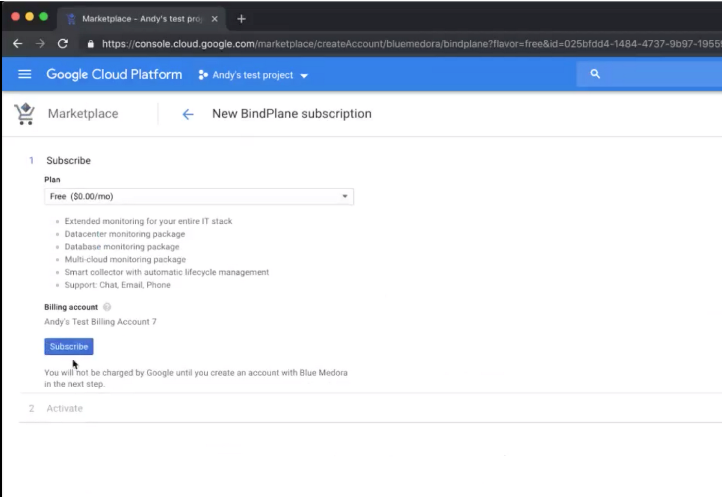Image resolution: width=722 pixels, height=497 pixels.
Task: Click the blue Subscribe button
Action: click(69, 346)
